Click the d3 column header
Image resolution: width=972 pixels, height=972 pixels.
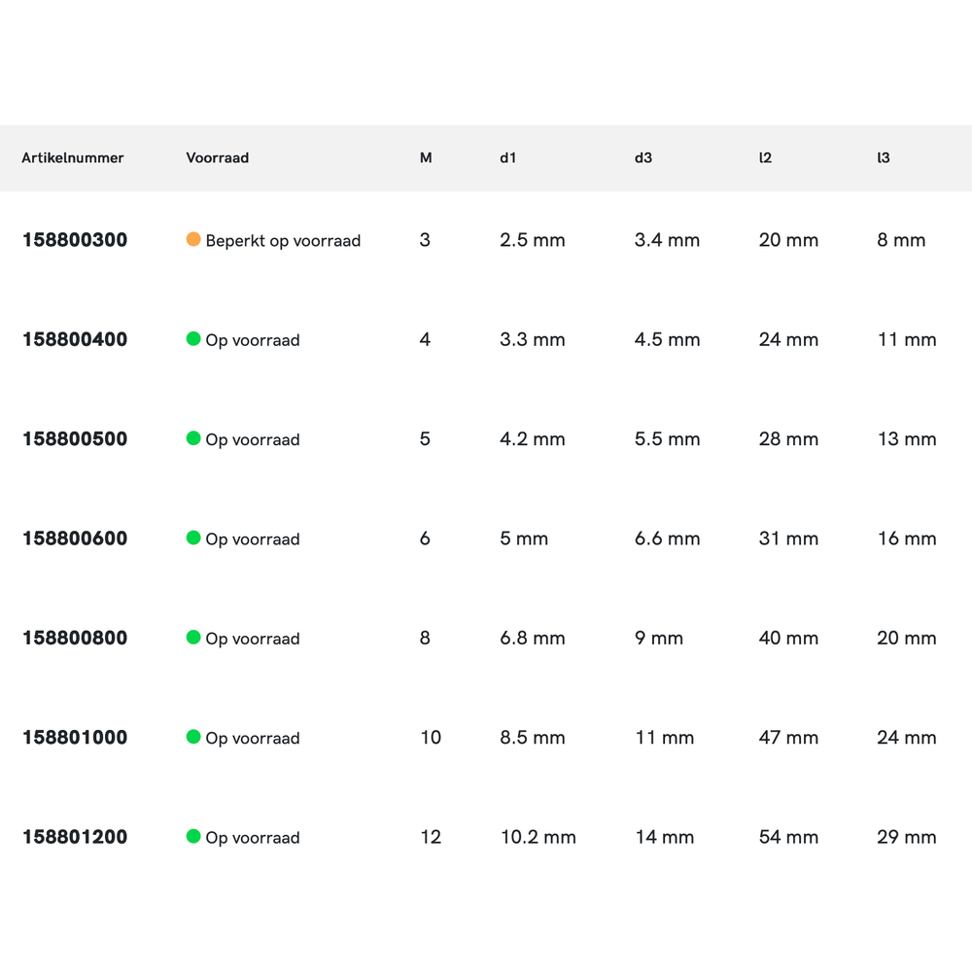[642, 157]
